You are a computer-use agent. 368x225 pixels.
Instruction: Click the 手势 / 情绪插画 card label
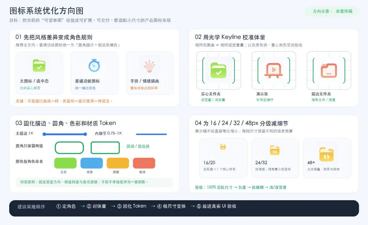tap(144, 81)
